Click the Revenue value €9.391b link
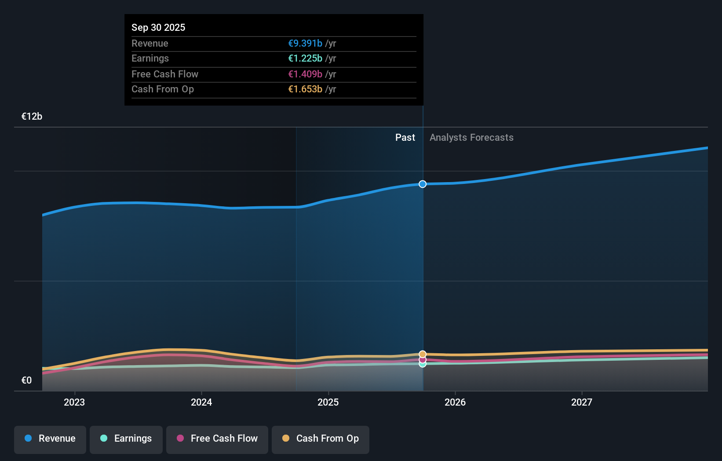 [x=305, y=43]
